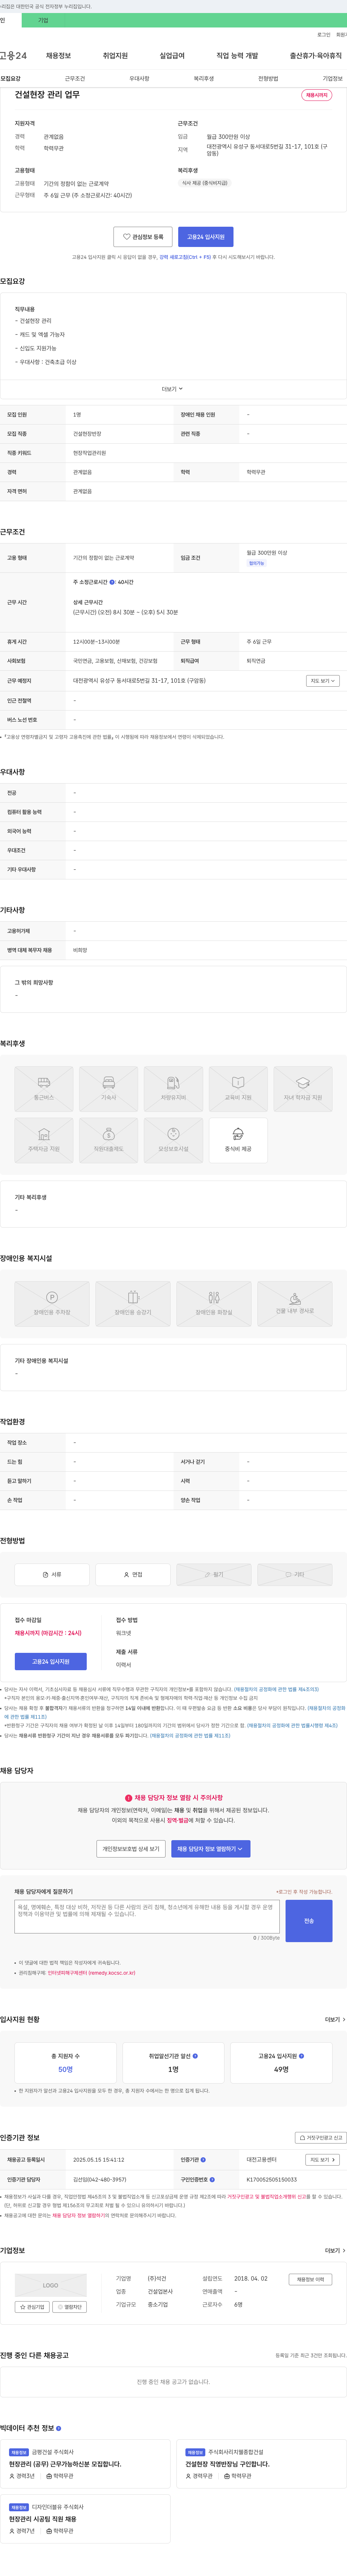Switch to the 기업정보 section tab
The image size is (347, 2576).
click(x=332, y=78)
